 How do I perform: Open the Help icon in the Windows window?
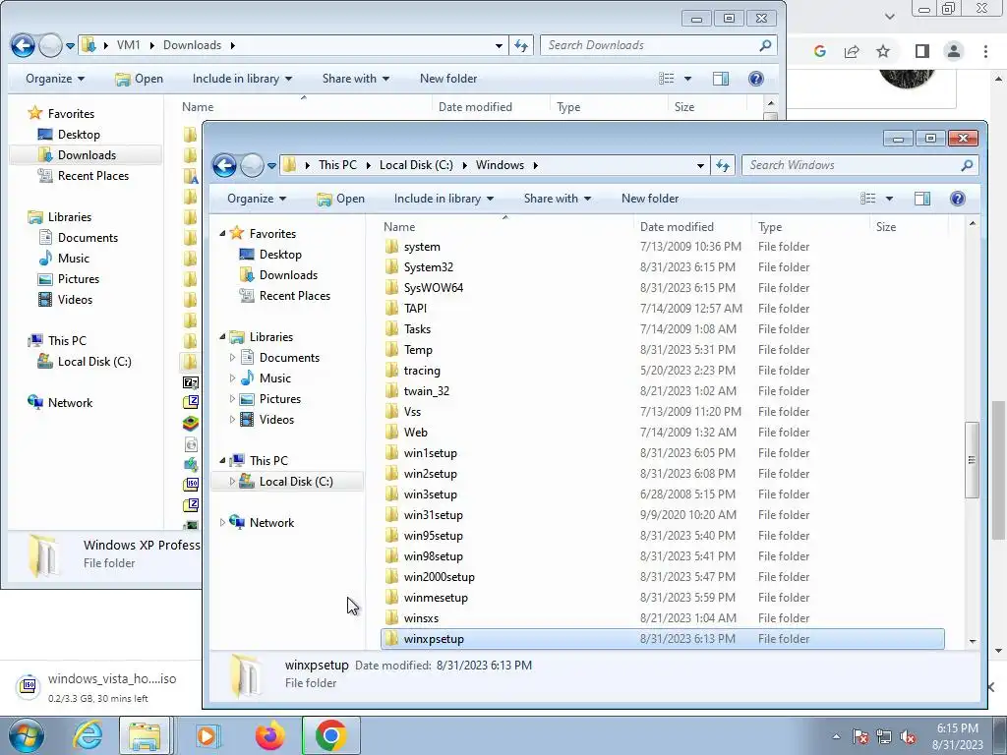coord(957,199)
